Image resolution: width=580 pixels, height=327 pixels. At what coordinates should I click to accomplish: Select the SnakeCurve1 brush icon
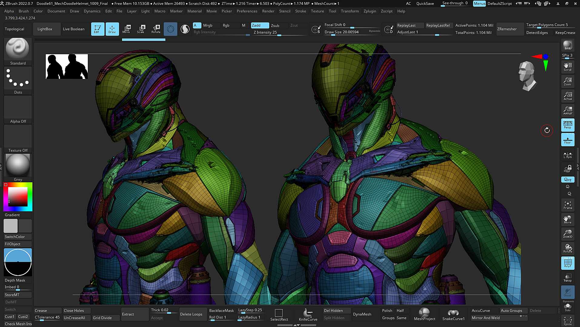coord(453,315)
